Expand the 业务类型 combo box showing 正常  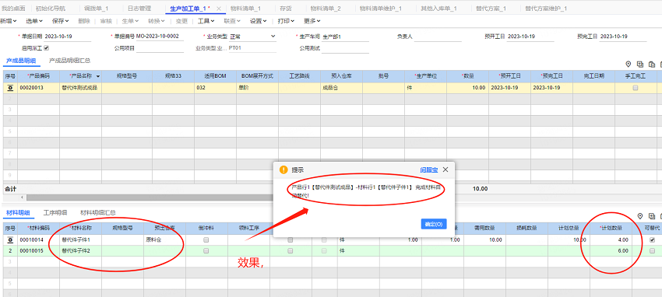(273, 37)
